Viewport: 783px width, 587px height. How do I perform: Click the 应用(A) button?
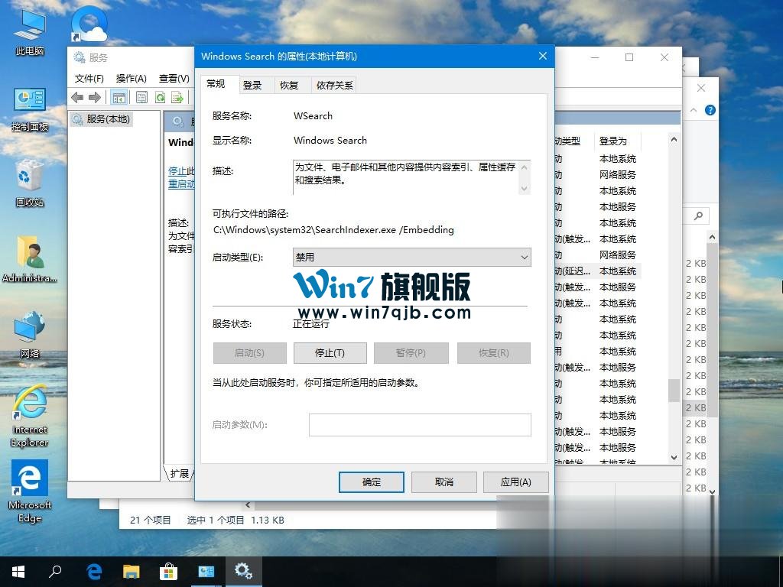[x=516, y=482]
